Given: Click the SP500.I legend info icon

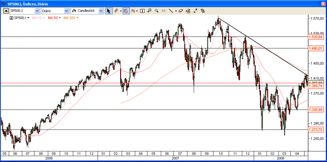Looking at the screenshot, I should (x=12, y=18).
